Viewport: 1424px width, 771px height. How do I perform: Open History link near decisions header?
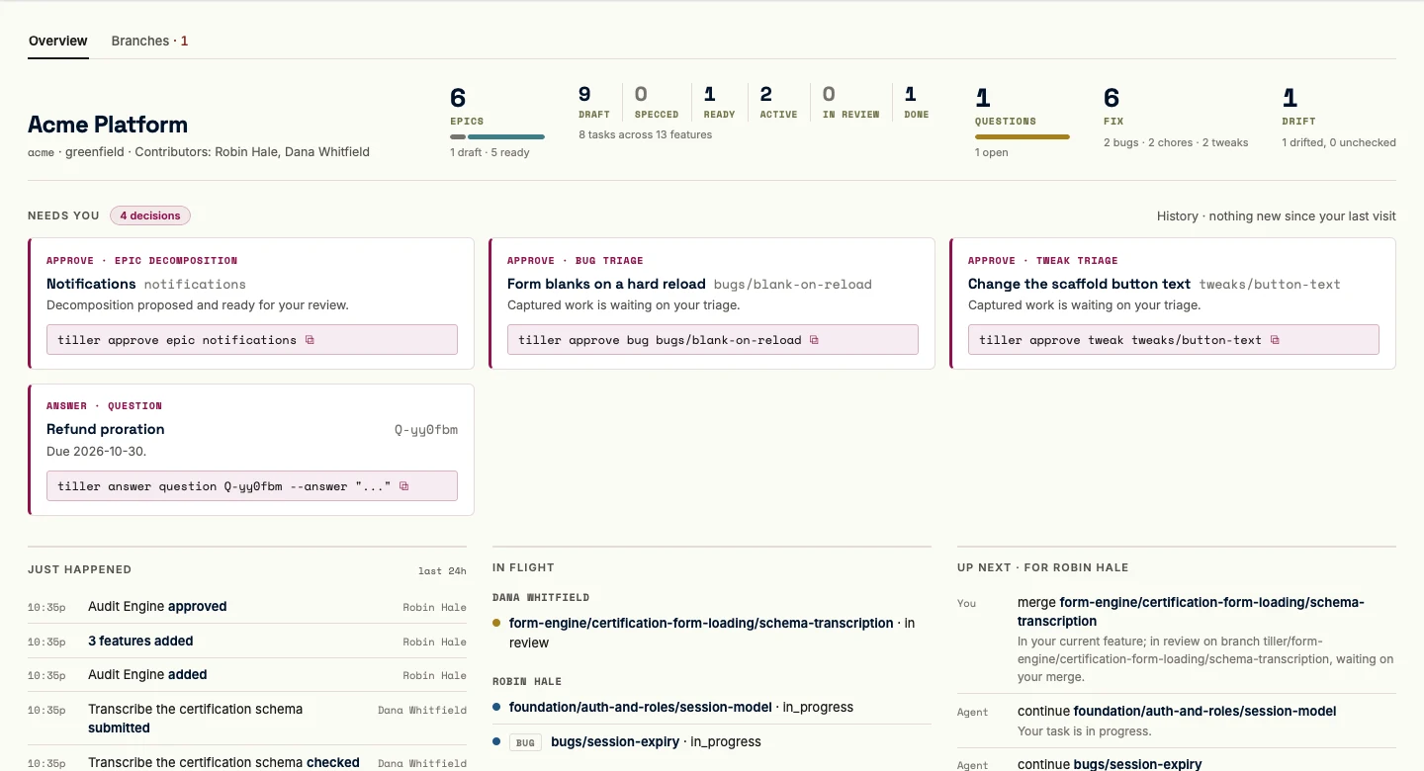(1276, 215)
